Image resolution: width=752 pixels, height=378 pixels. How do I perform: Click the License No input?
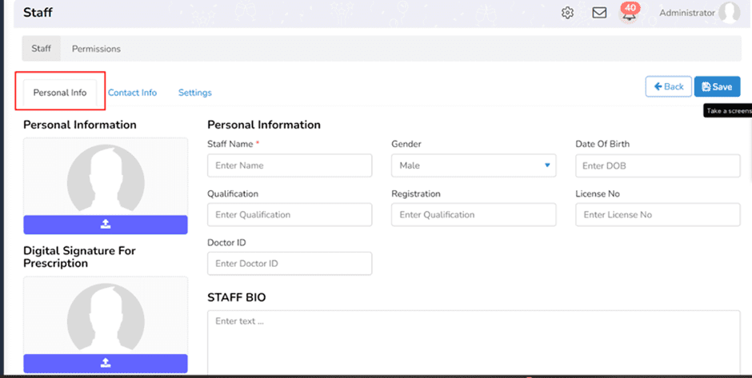pyautogui.click(x=658, y=214)
